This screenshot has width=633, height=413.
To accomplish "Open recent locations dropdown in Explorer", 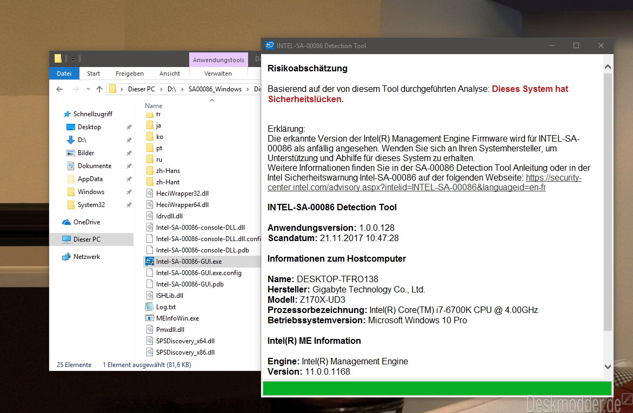I will coord(88,89).
